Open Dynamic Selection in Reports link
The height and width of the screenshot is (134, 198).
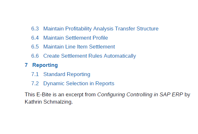coord(79,84)
